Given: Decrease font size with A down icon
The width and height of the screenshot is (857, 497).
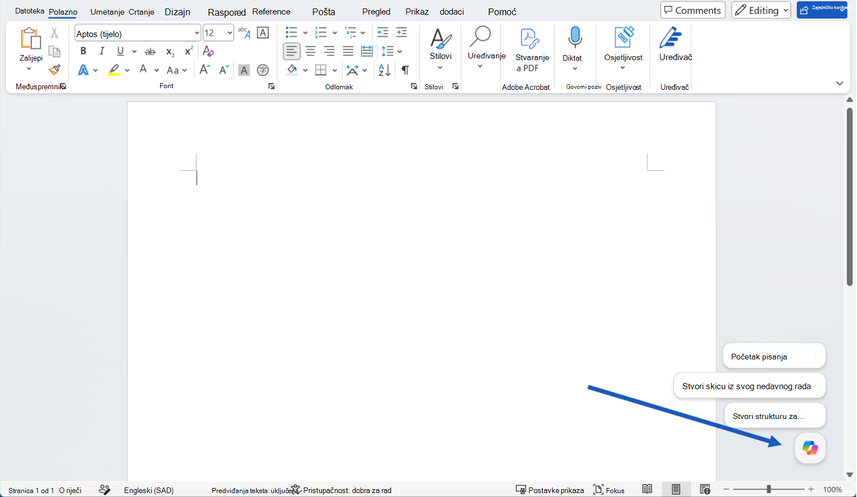Looking at the screenshot, I should pyautogui.click(x=224, y=70).
